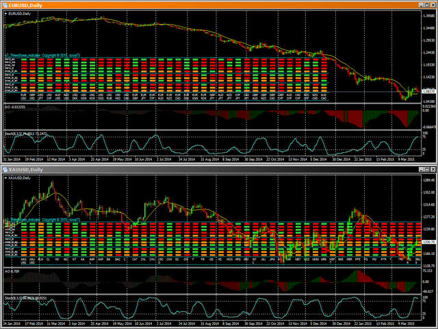
Task: Click the 31 Jan 2014 date on EURUSD timeline
Action: (16, 158)
